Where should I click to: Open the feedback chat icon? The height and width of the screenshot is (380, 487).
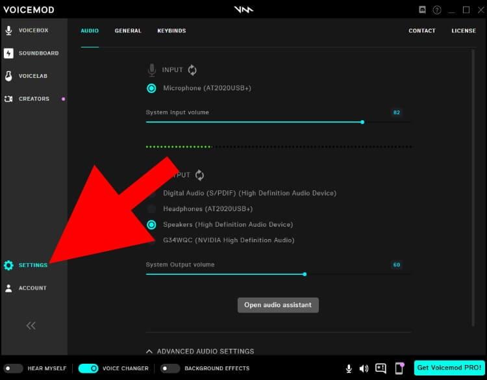click(381, 368)
